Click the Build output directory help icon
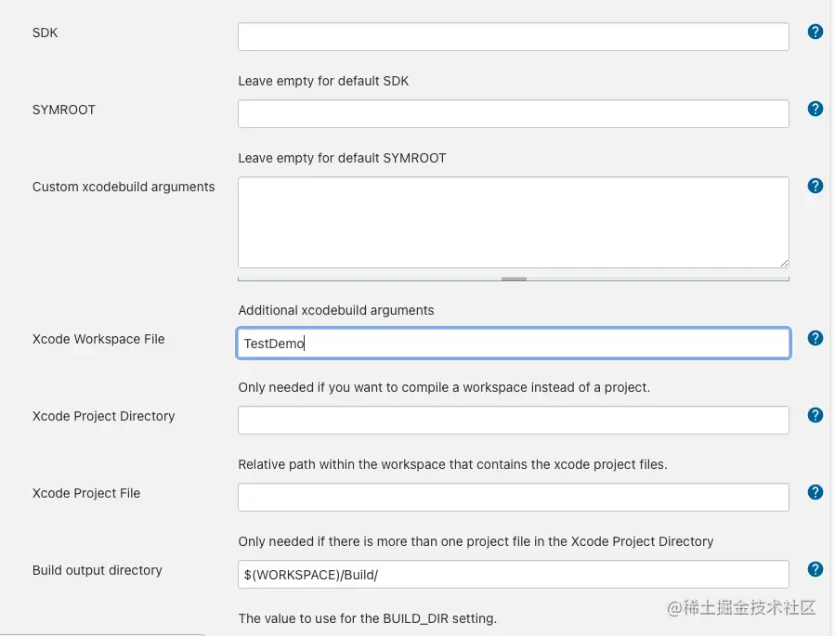The height and width of the screenshot is (636, 835). pyautogui.click(x=815, y=569)
